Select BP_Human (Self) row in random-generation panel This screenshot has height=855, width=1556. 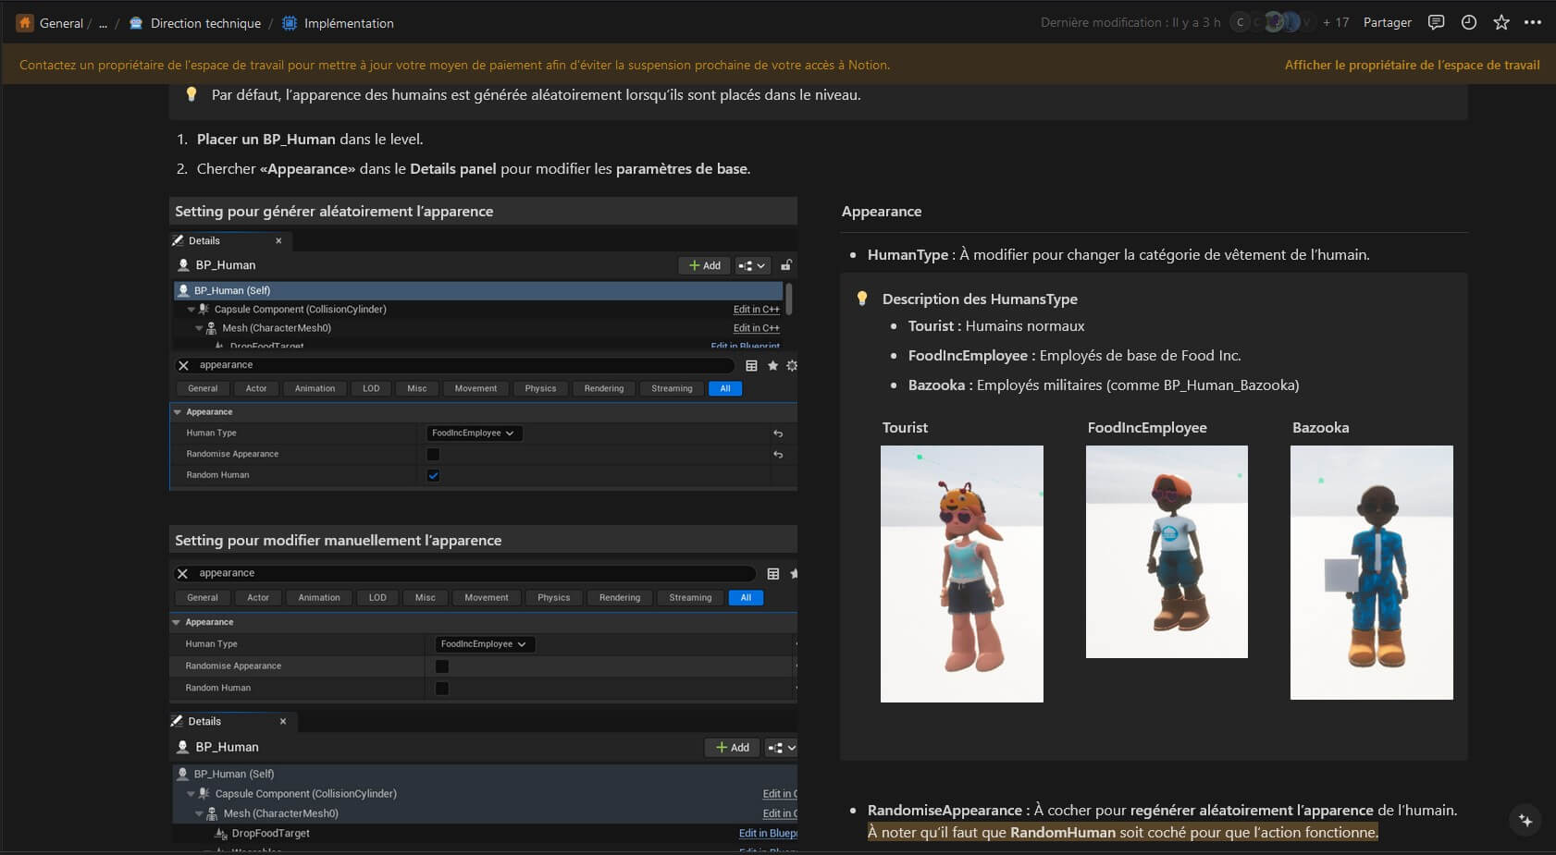478,290
